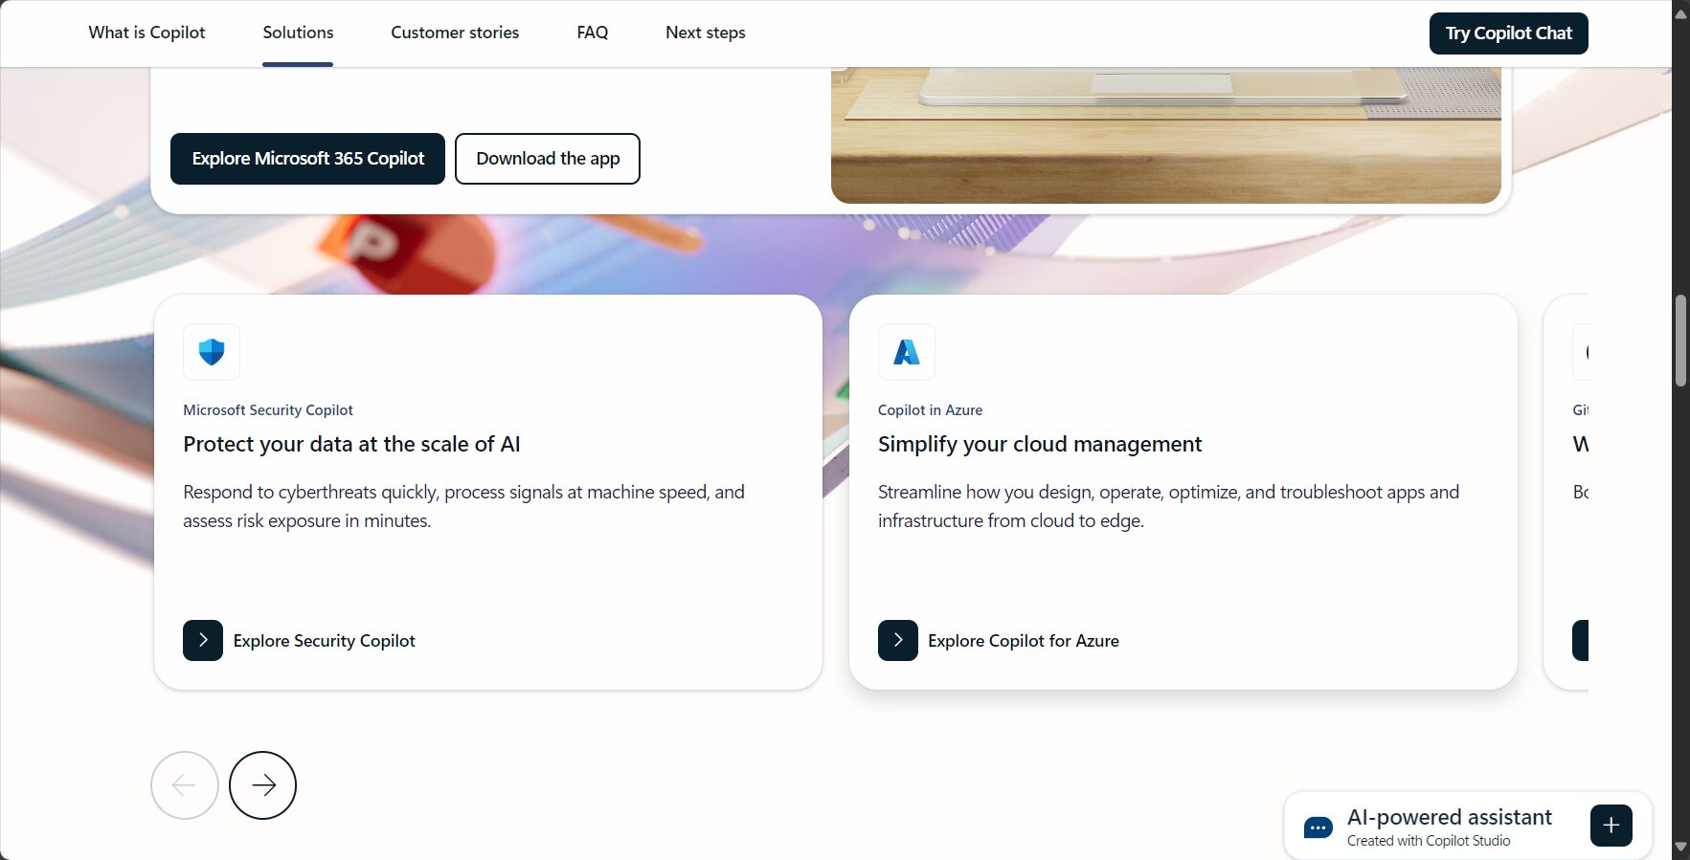1690x860 pixels.
Task: Open the What is Copilot tab
Action: click(x=146, y=33)
